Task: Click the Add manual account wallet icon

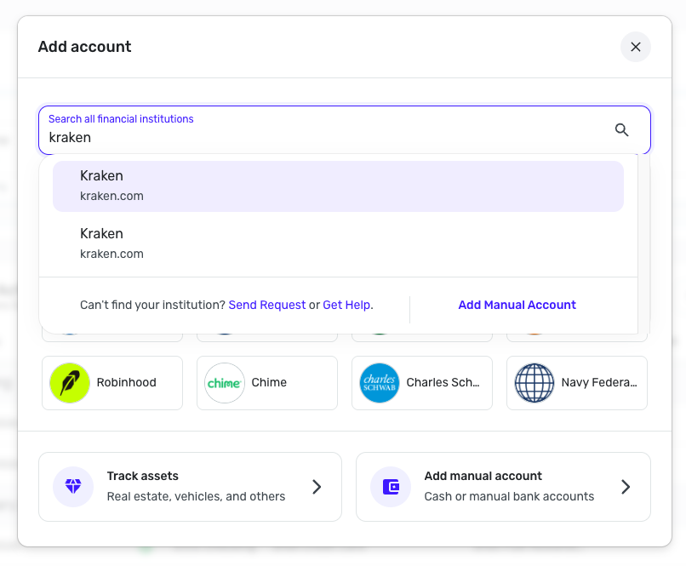Action: point(391,487)
